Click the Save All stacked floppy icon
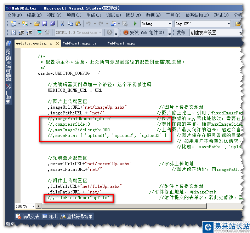The height and width of the screenshot is (233, 250). (52, 24)
